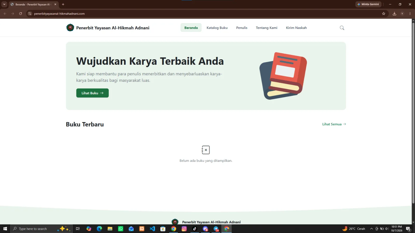
Task: Open the Penulis menu item
Action: [241, 28]
